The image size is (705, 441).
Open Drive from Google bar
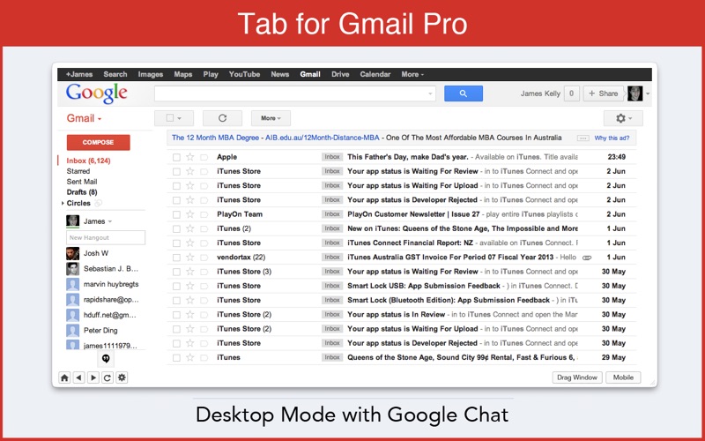(x=340, y=74)
